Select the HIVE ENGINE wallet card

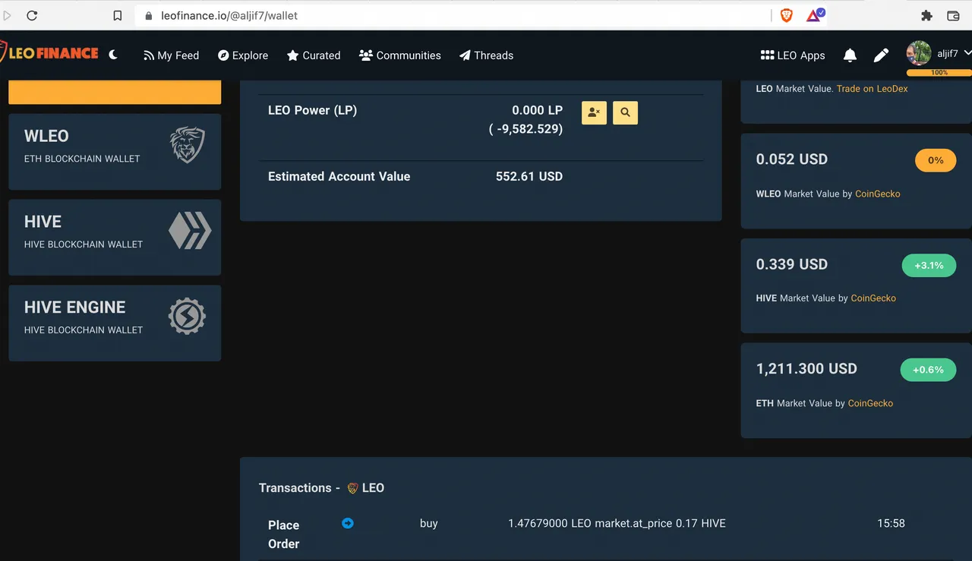click(x=115, y=323)
